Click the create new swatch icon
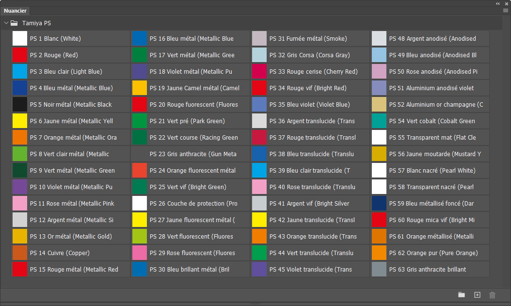This screenshot has width=511, height=306. coord(477,295)
